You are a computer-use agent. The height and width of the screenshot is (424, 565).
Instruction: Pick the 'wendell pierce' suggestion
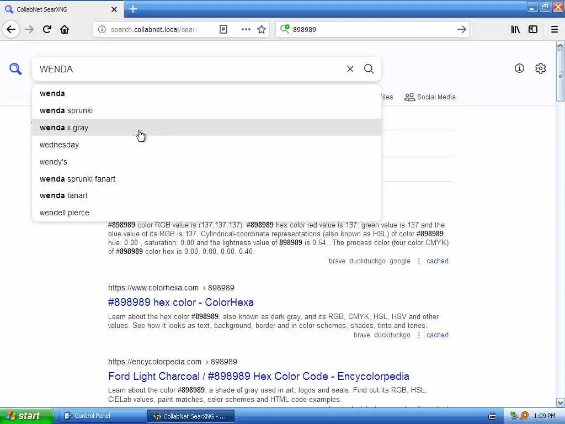click(207, 213)
